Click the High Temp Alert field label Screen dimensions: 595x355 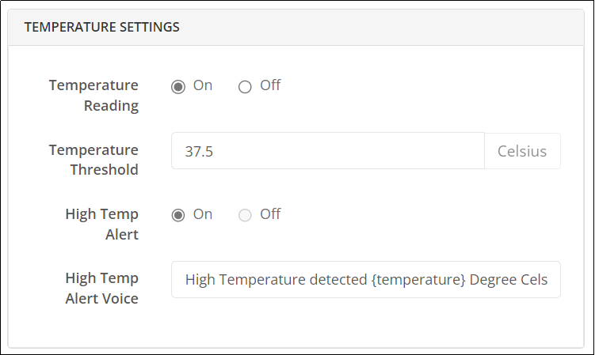tap(101, 225)
